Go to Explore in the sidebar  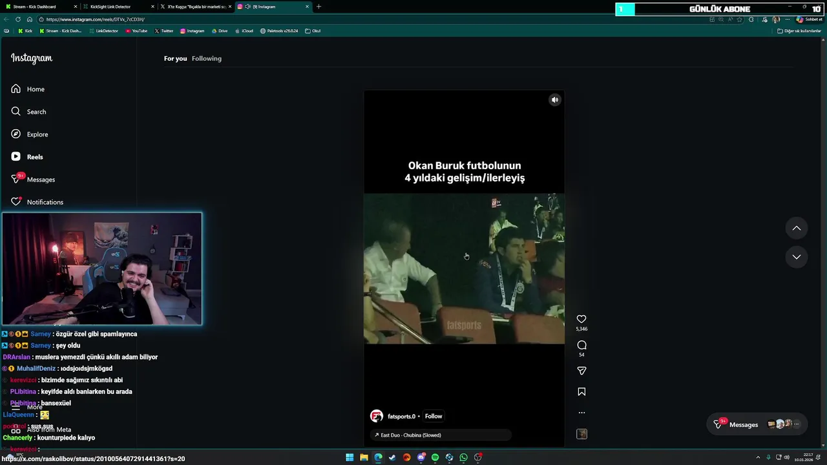(30, 134)
